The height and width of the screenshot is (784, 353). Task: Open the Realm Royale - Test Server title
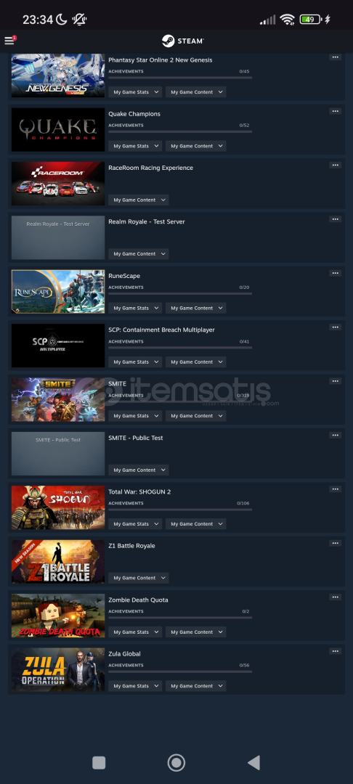tap(147, 222)
